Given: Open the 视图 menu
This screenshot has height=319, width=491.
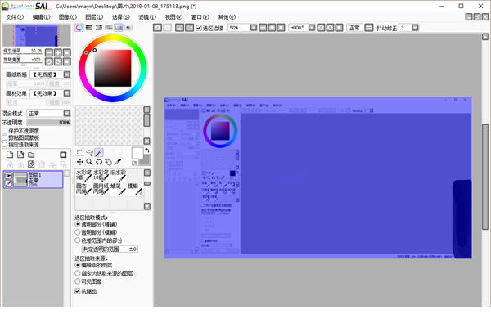Looking at the screenshot, I should point(173,17).
